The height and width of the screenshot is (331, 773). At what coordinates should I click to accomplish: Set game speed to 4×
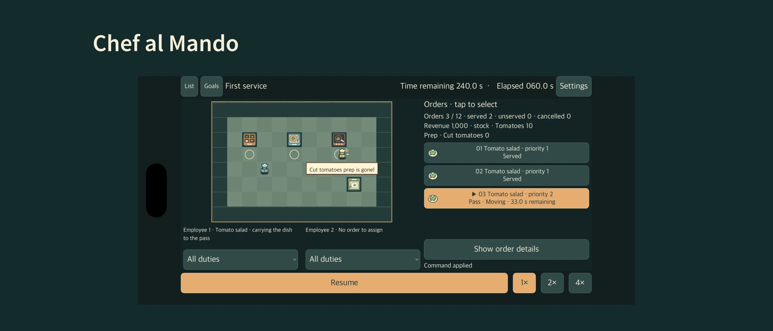pyautogui.click(x=580, y=283)
